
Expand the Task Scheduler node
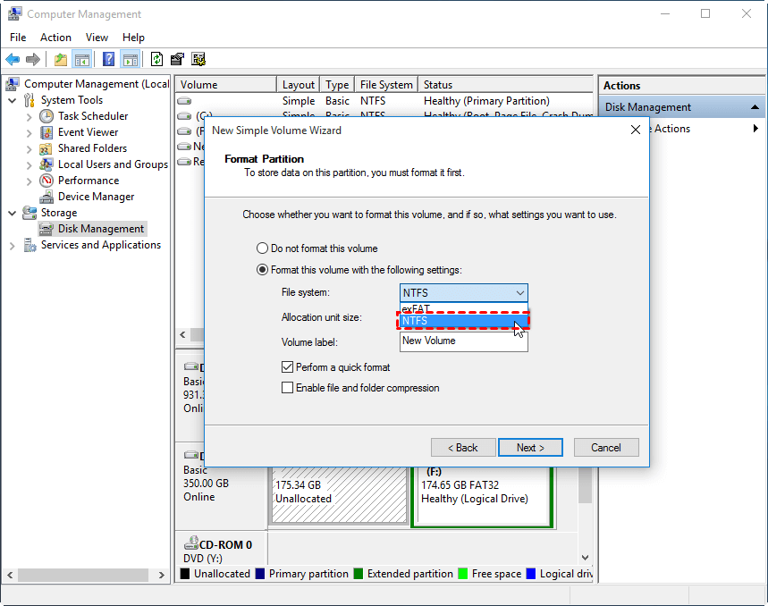click(x=29, y=117)
